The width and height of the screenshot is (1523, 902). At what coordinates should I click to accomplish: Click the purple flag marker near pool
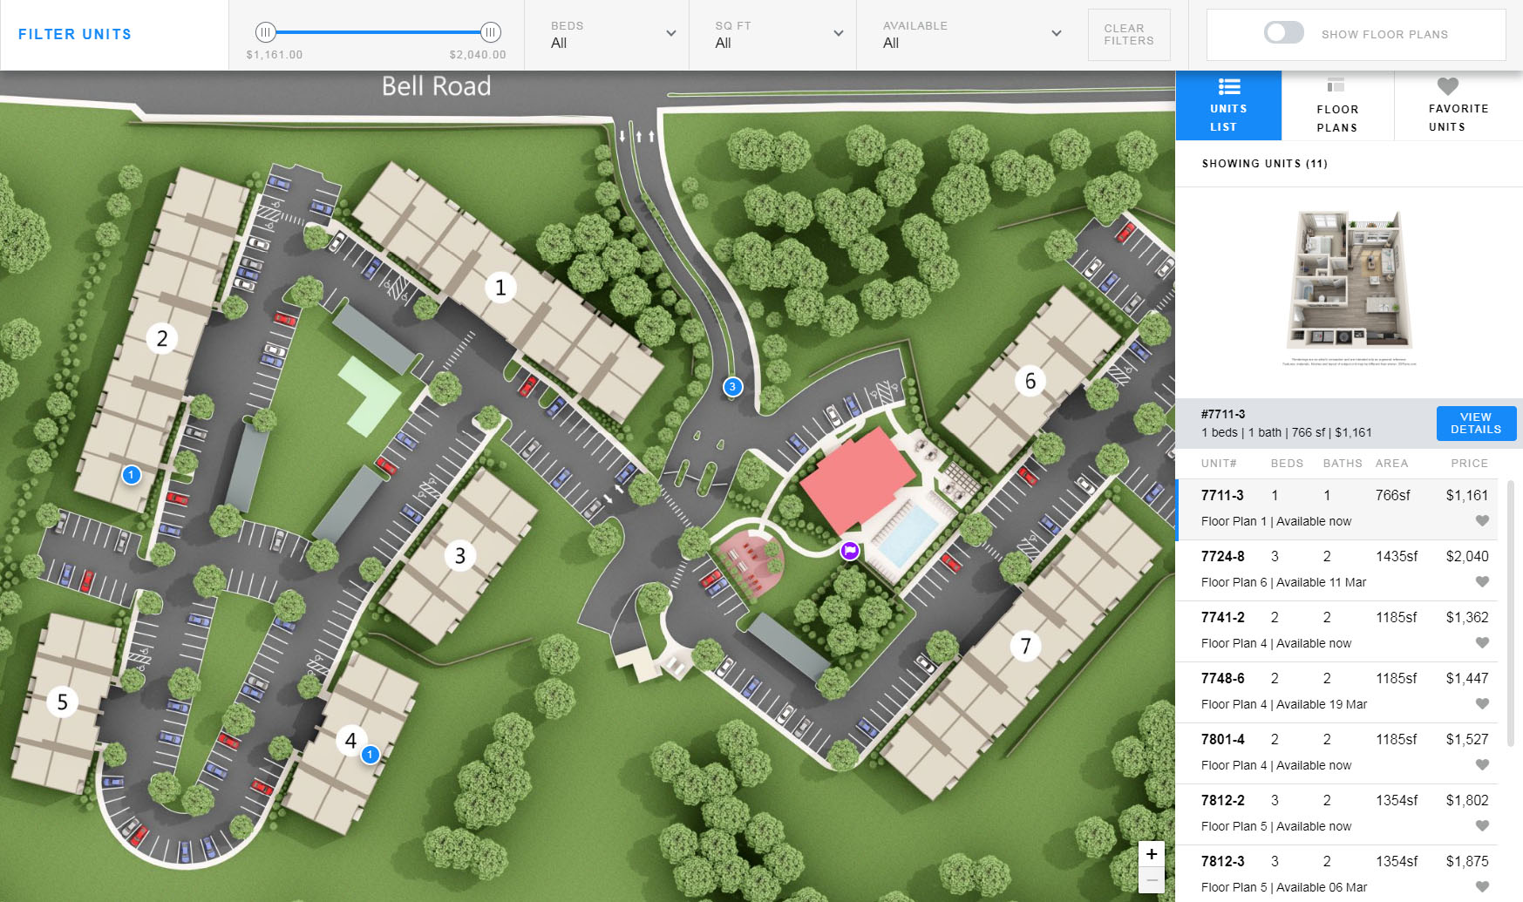(x=850, y=550)
